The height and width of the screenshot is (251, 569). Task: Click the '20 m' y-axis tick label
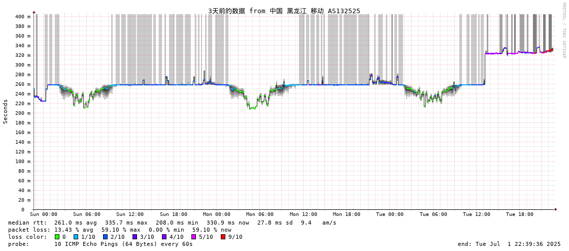click(24, 200)
